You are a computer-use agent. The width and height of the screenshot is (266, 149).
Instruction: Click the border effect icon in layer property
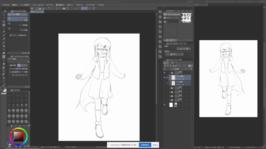(x=178, y=49)
